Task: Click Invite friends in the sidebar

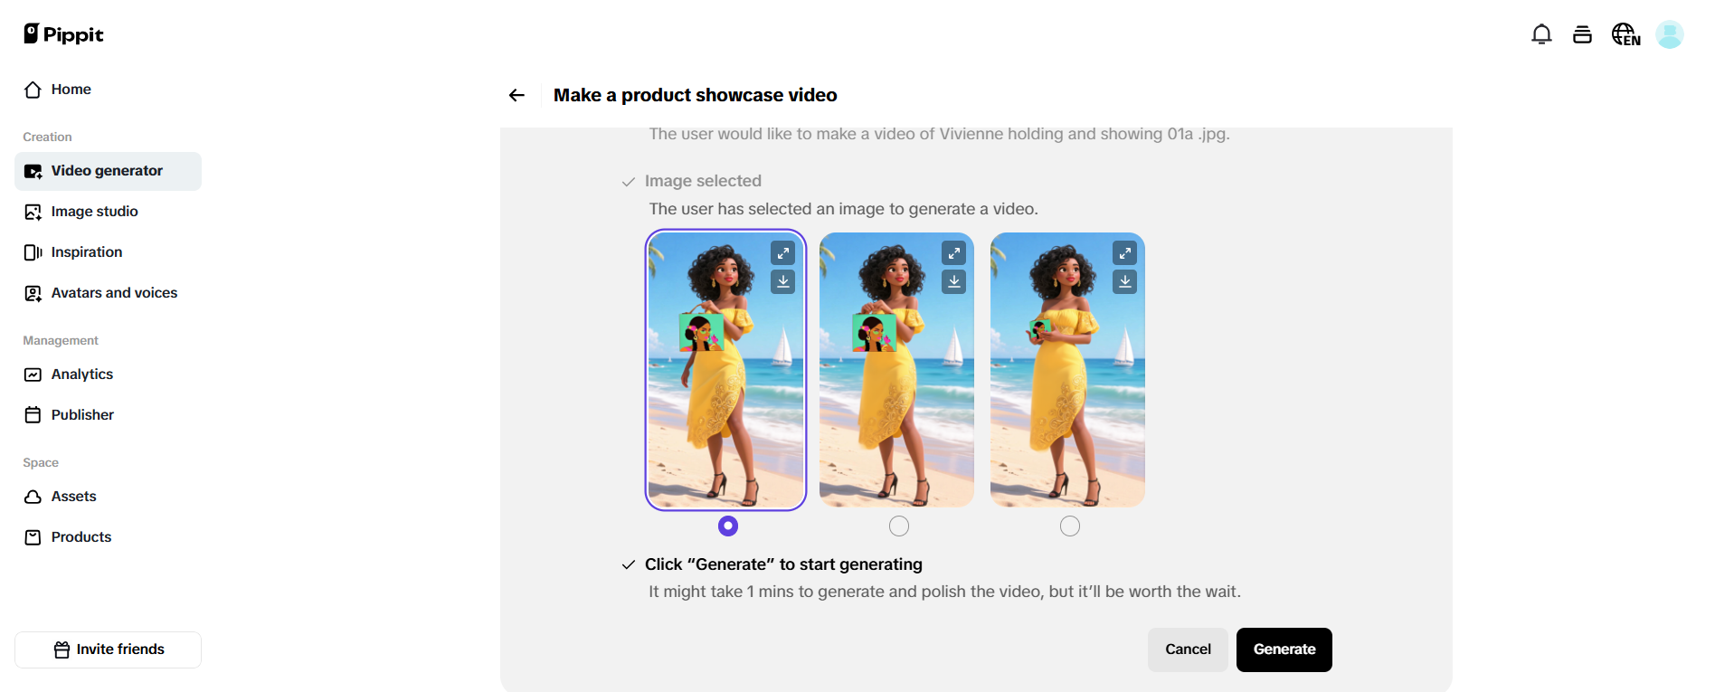Action: (x=108, y=649)
